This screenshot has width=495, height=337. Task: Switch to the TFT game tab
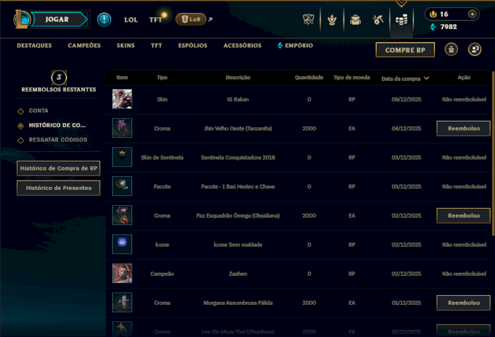point(155,20)
